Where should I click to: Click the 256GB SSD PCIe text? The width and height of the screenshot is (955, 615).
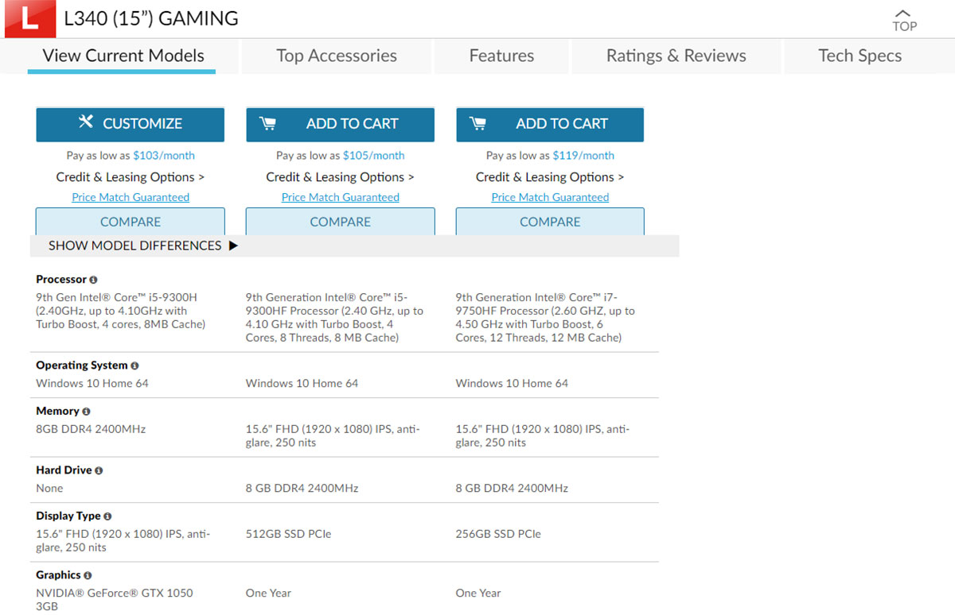click(498, 534)
